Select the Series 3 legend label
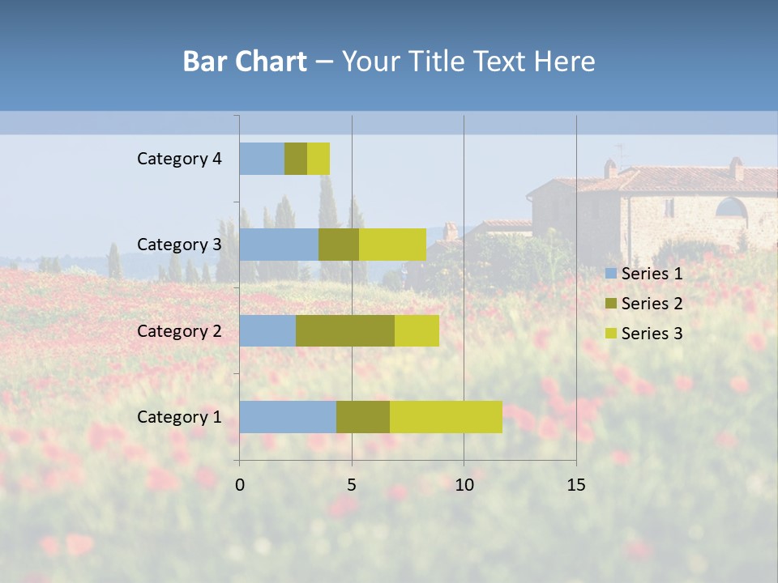Screen dimensions: 778x583 [x=652, y=333]
